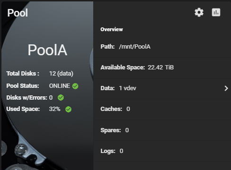Click the Pool Status ONLINE text
This screenshot has width=231, height=170.
pyautogui.click(x=60, y=86)
